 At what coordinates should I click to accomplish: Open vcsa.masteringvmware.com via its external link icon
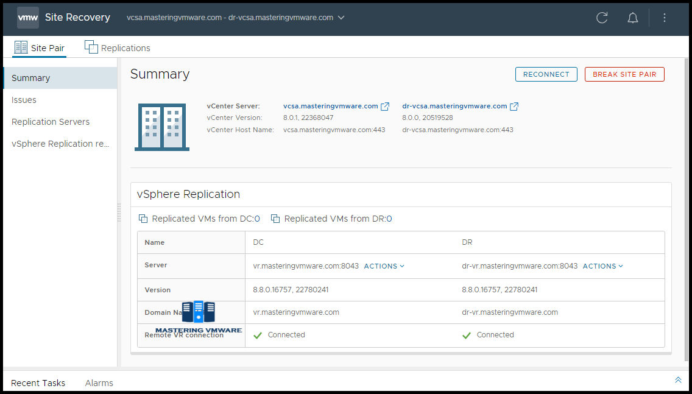(x=385, y=105)
